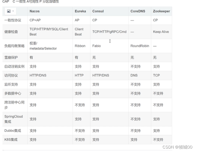
Task: Click the 监听支持 row label
Action: (x=11, y=84)
